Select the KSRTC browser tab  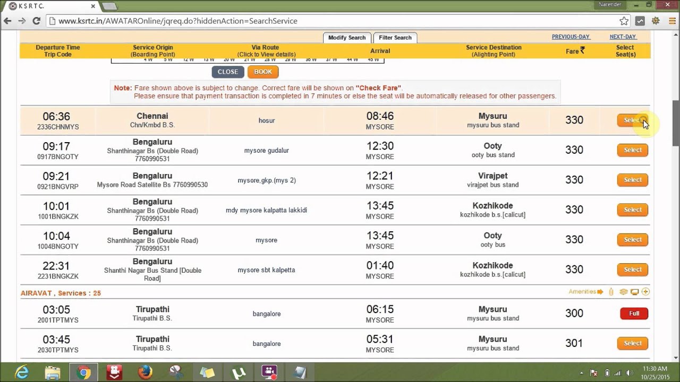[50, 6]
